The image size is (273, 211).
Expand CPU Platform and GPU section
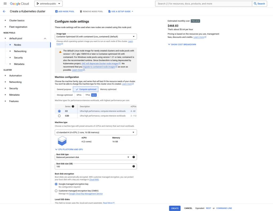(69, 149)
